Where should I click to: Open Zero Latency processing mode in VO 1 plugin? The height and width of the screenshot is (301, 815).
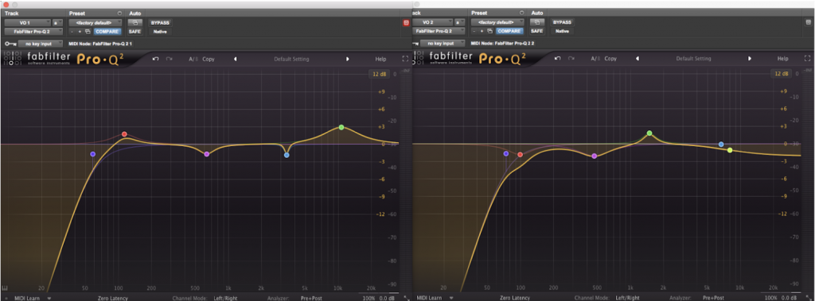[113, 299]
